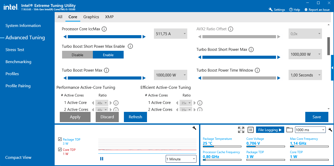Pause the TDP graph
334x166 pixels.
[102, 159]
